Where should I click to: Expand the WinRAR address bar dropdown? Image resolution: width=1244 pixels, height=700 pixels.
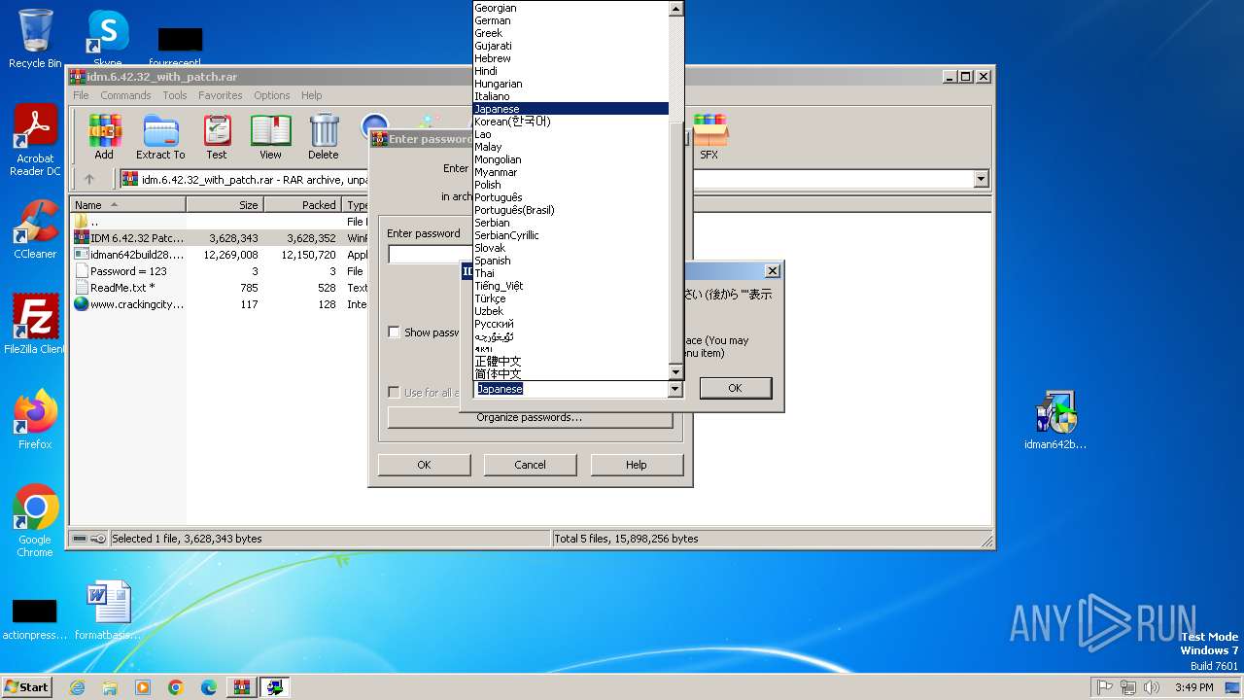click(x=981, y=179)
